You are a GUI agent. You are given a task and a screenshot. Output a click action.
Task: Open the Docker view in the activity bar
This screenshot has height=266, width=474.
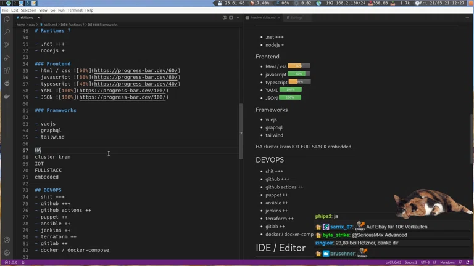click(x=7, y=96)
